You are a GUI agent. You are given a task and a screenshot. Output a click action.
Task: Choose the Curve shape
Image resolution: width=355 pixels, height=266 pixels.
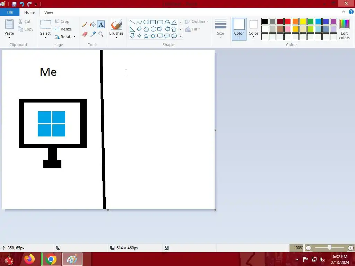[139, 22]
